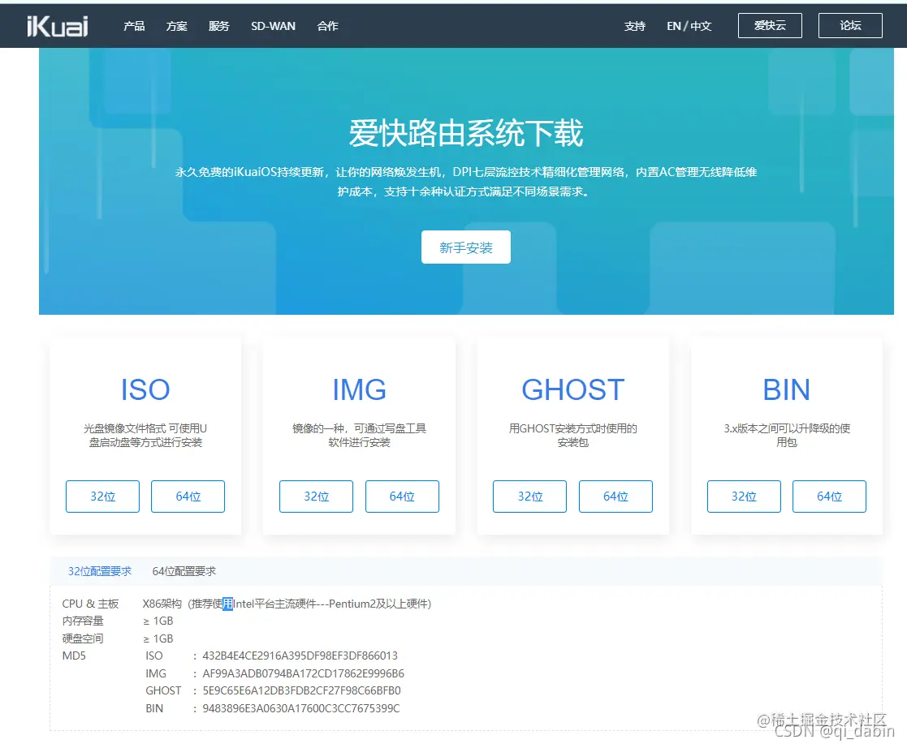The image size is (907, 748).
Task: Click the CPU & 主板 label
Action: point(90,604)
